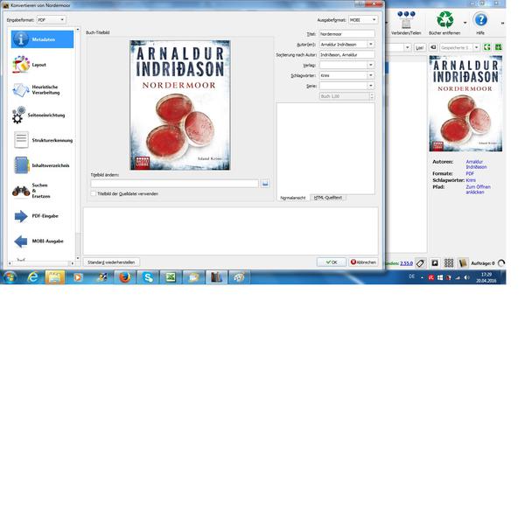Expand the Serie dropdown
This screenshot has width=525, height=525.
coord(371,86)
